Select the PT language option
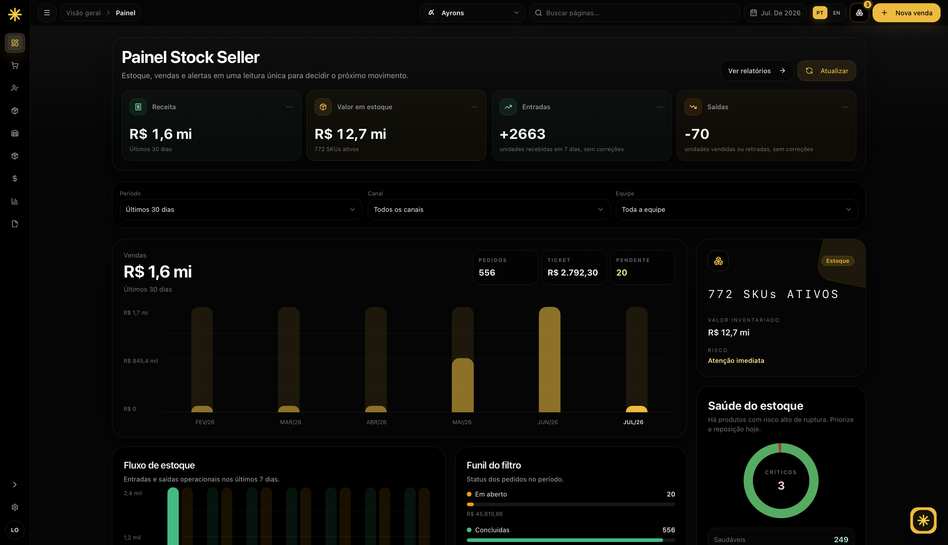 tap(820, 13)
